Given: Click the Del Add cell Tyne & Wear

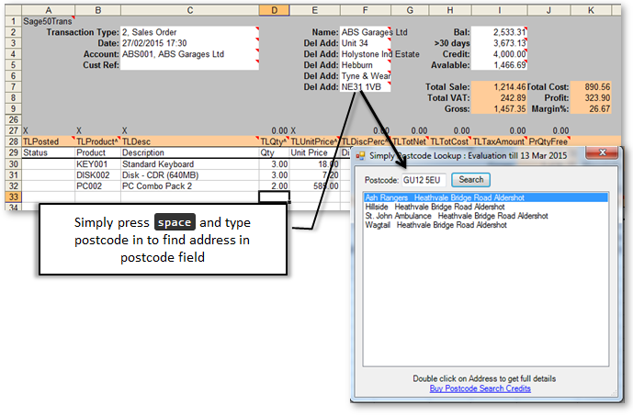Looking at the screenshot, I should point(366,76).
